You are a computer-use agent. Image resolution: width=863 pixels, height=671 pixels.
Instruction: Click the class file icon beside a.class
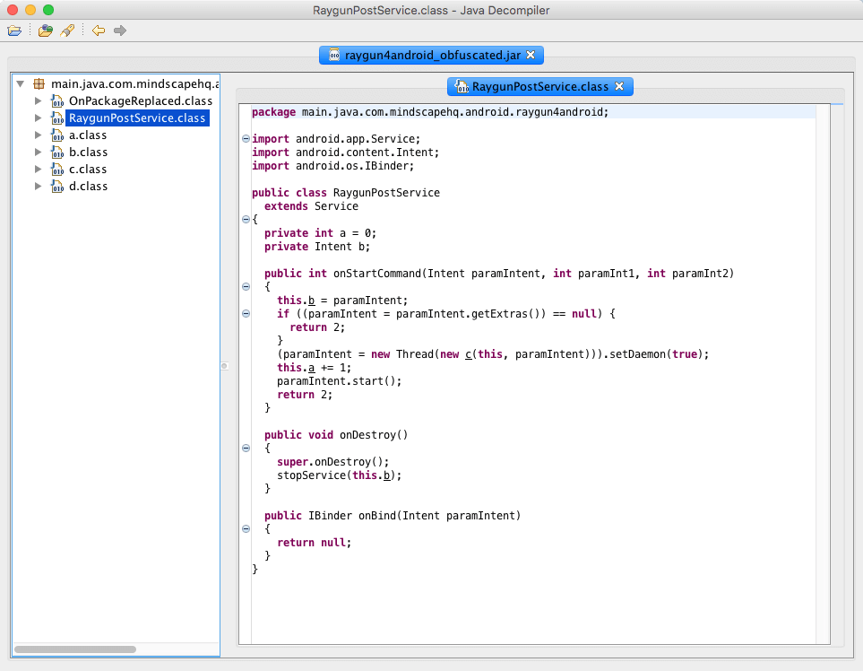[58, 135]
